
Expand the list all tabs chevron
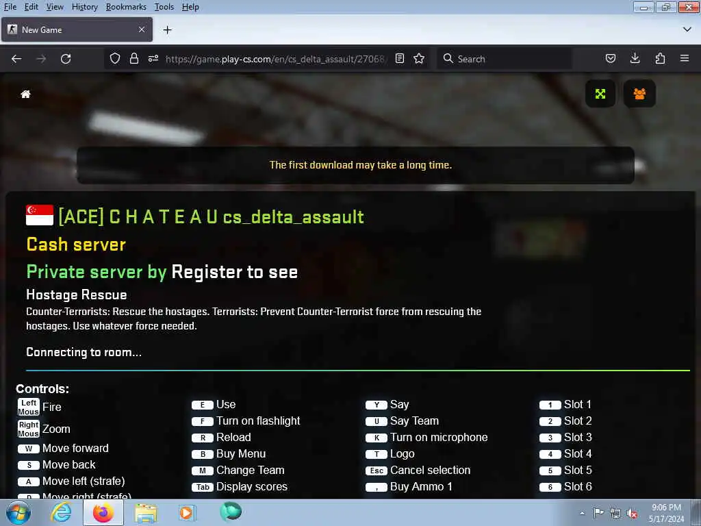click(x=687, y=29)
